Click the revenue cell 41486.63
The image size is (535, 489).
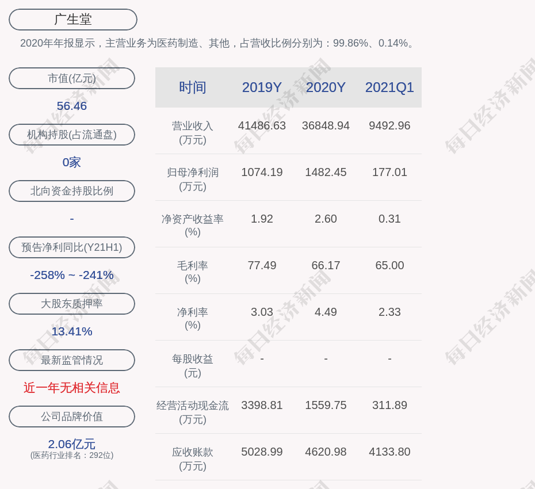(x=262, y=125)
